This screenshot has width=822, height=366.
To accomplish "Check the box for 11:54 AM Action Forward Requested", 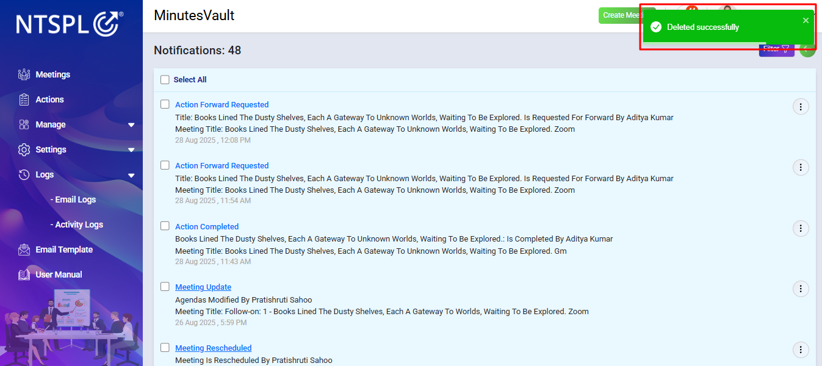I will point(165,165).
